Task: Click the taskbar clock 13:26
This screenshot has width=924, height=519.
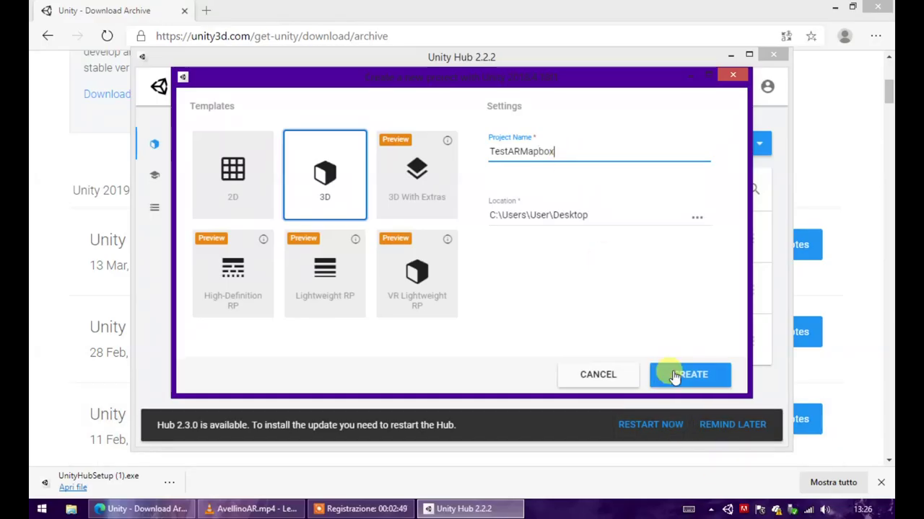Action: tap(863, 509)
